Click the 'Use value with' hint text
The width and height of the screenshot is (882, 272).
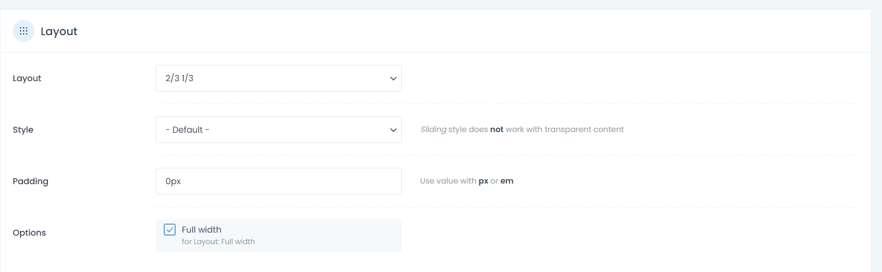pos(448,181)
